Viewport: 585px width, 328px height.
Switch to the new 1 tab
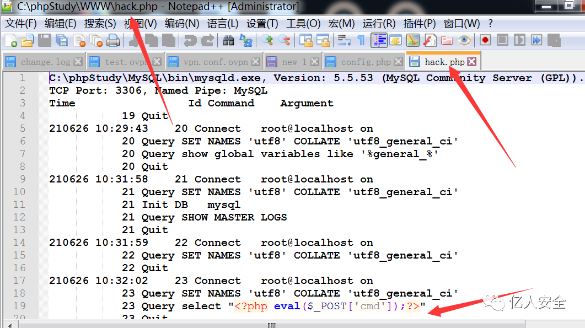(x=293, y=62)
